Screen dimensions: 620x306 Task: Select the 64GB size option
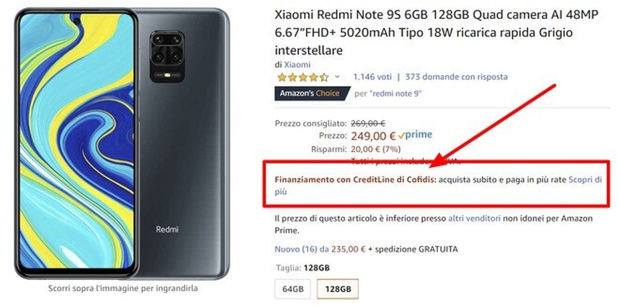293,289
